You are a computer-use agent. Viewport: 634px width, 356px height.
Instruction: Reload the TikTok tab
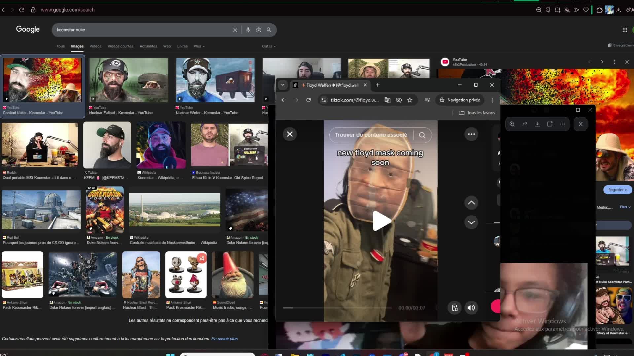coord(308,100)
